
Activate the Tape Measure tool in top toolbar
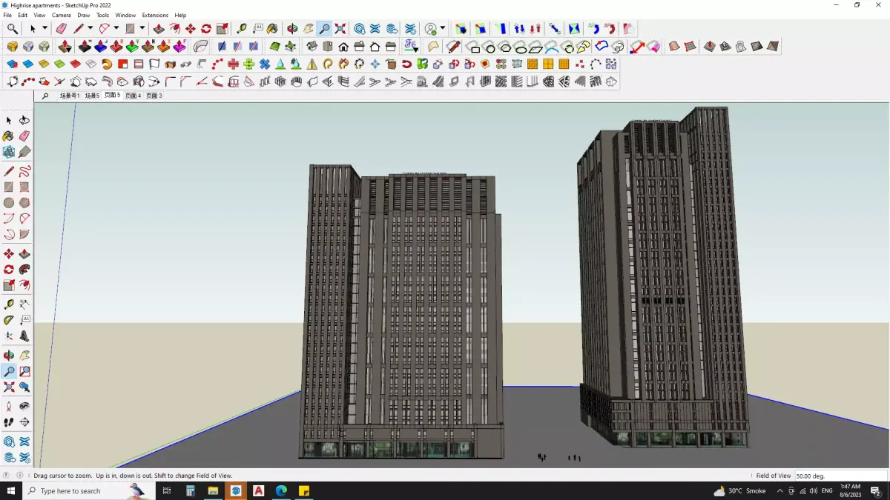[242, 29]
